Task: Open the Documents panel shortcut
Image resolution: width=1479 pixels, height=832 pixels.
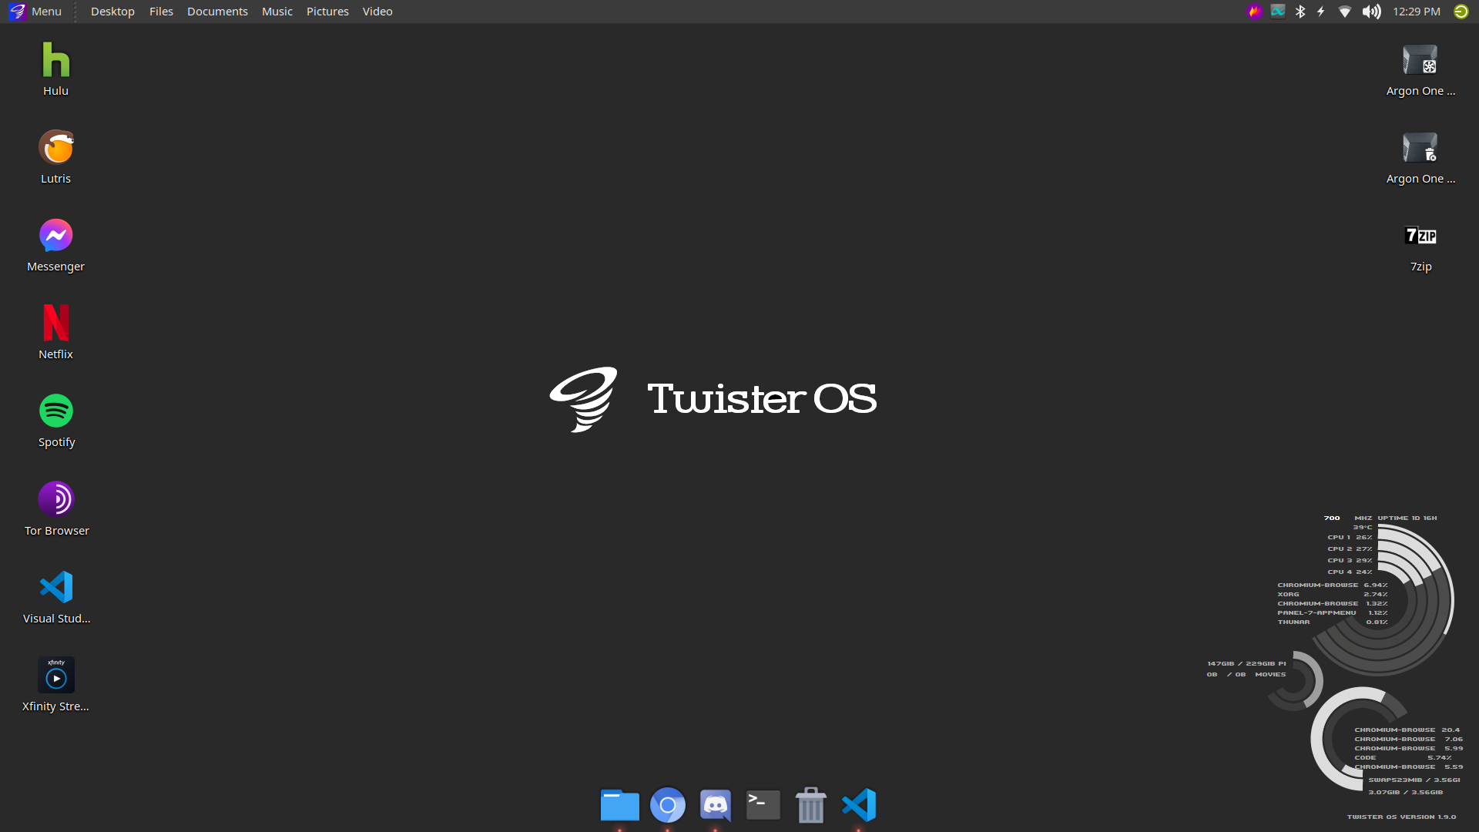Action: [217, 12]
